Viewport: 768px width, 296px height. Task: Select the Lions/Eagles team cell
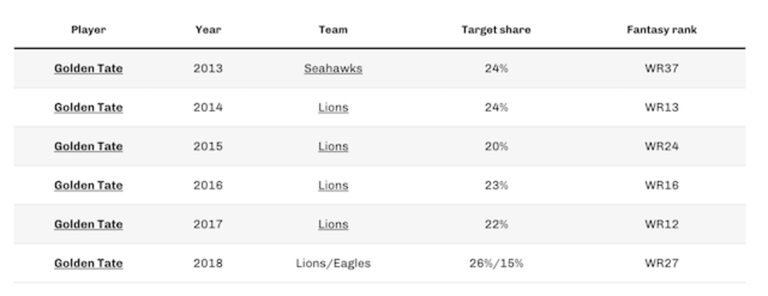point(333,263)
